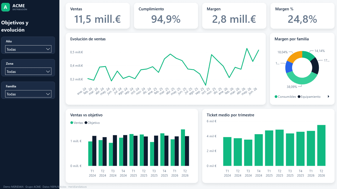Click the Margen por familia title
Screen dimensions: 337x189
(292, 39)
